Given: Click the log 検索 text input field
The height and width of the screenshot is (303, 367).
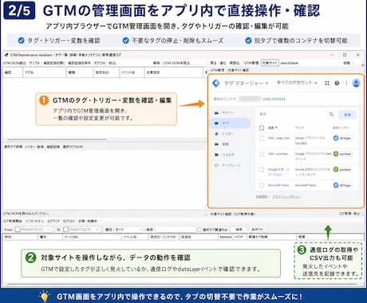Looking at the screenshot, I should point(176,230).
